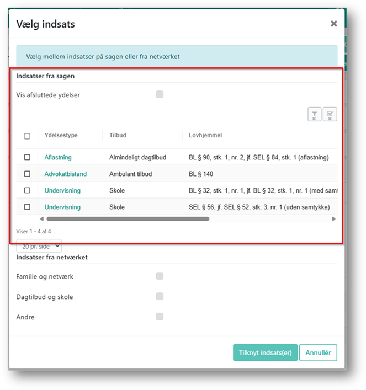Select the Aflastning row checkbox
Viewport: 366px width, 390px height.
[x=27, y=157]
